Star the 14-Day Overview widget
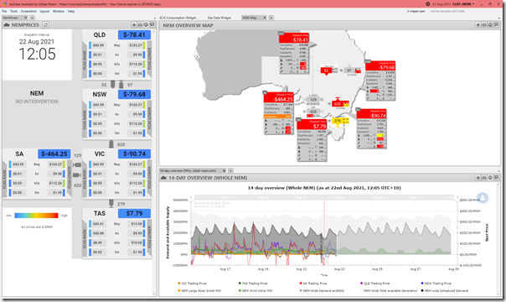 [x=478, y=177]
